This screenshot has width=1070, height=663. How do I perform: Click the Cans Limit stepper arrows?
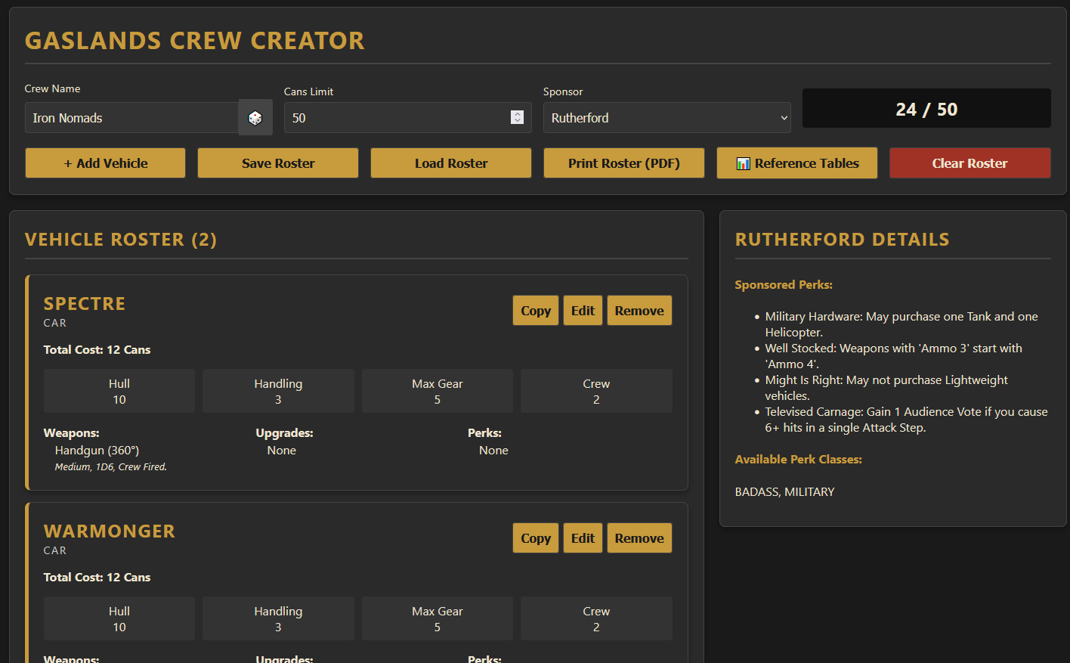pos(517,117)
